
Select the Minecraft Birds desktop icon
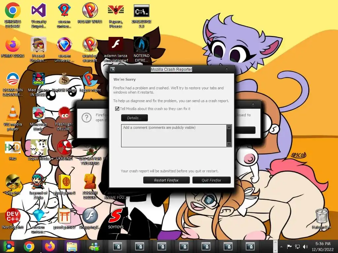[x=38, y=118]
